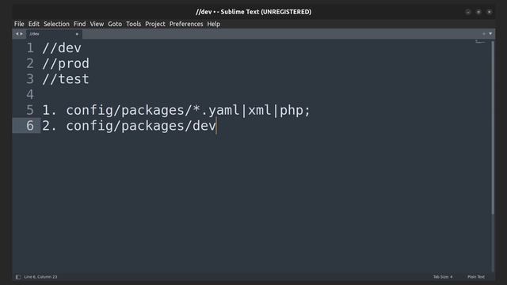Open the Tools menu

pyautogui.click(x=134, y=24)
